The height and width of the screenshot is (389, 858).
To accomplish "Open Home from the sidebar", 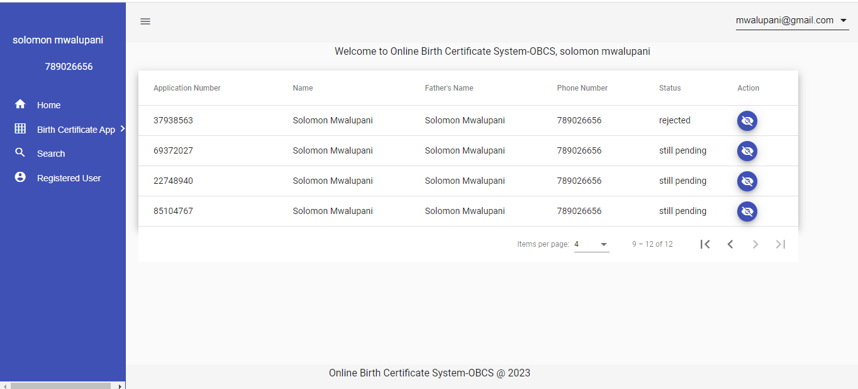I will coord(49,105).
